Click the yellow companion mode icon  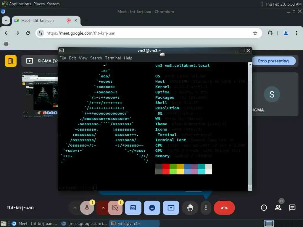point(11,61)
